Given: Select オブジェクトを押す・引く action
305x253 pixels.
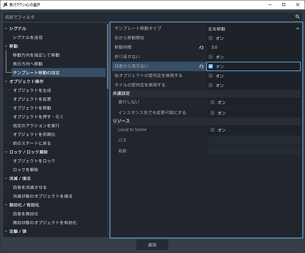Looking at the screenshot, I should (38, 117).
